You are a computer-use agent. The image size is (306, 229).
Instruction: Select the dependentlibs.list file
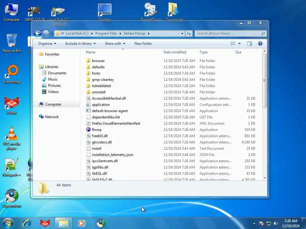point(106,117)
